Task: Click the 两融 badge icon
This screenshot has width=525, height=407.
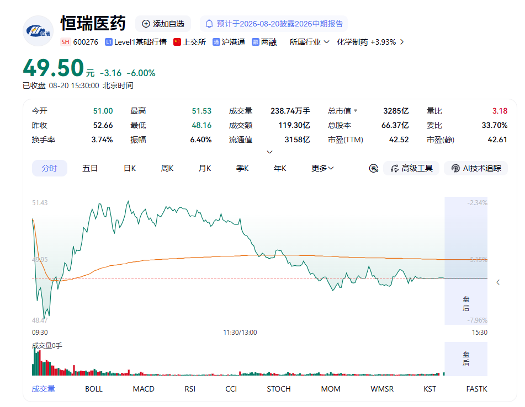Action: click(256, 42)
